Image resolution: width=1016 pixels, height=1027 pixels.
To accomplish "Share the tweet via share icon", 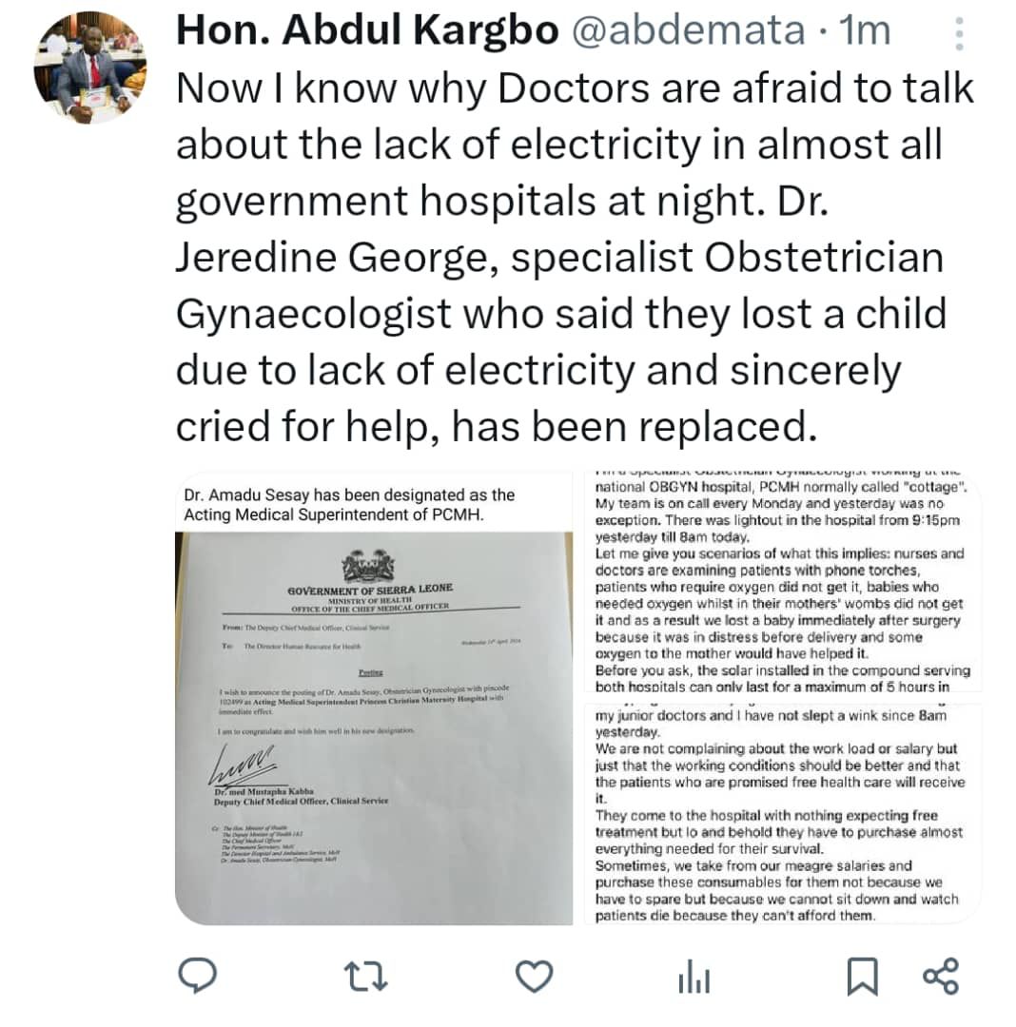I will [941, 976].
